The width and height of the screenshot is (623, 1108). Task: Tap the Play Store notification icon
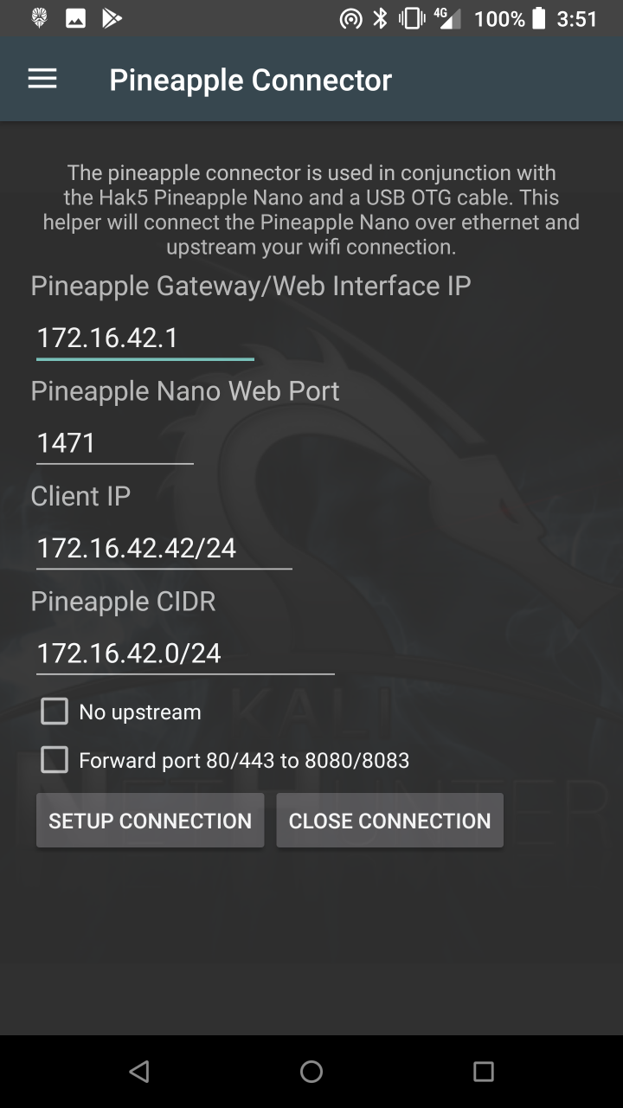pyautogui.click(x=112, y=18)
